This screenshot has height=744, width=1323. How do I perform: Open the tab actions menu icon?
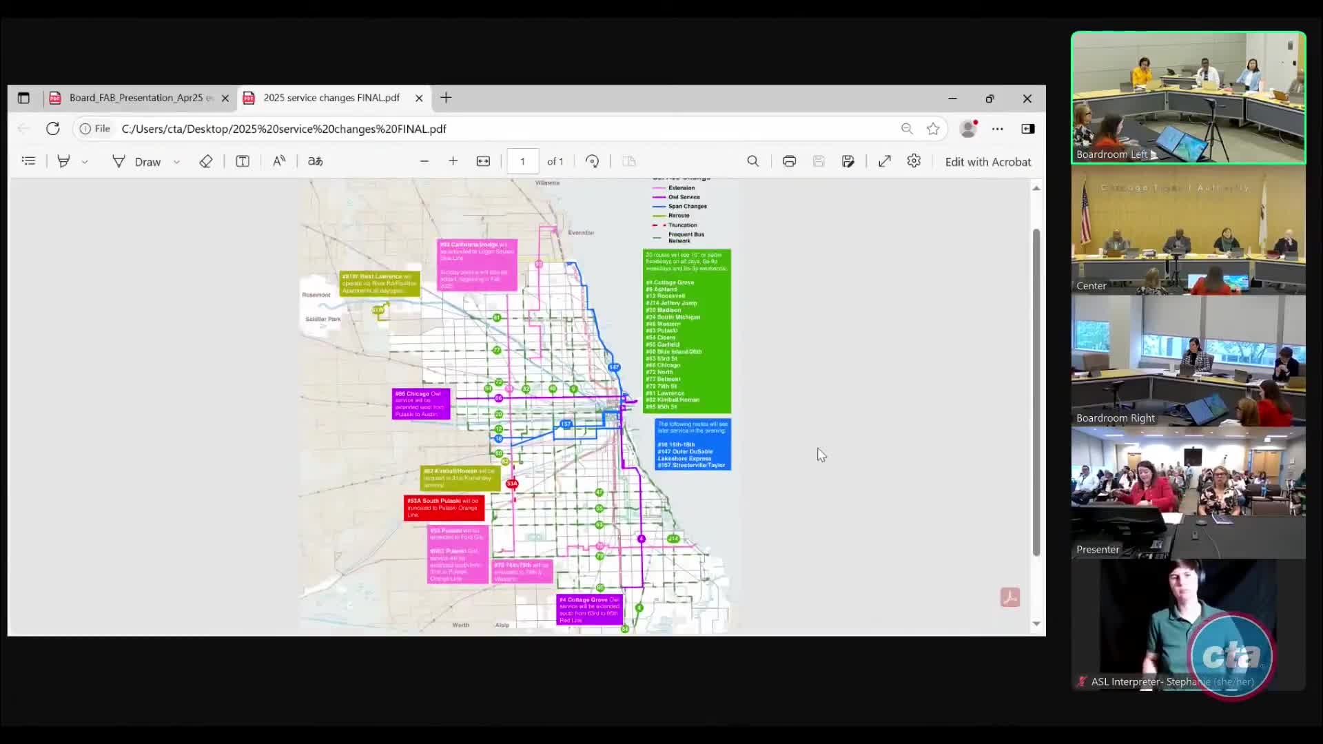coord(23,98)
